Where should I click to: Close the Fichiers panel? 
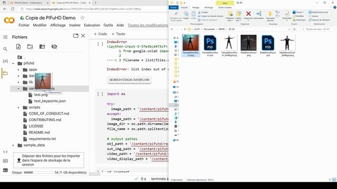pyautogui.click(x=83, y=36)
